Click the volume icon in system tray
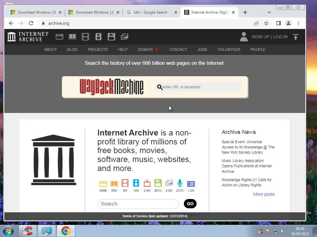The height and width of the screenshot is (237, 317). click(x=283, y=231)
